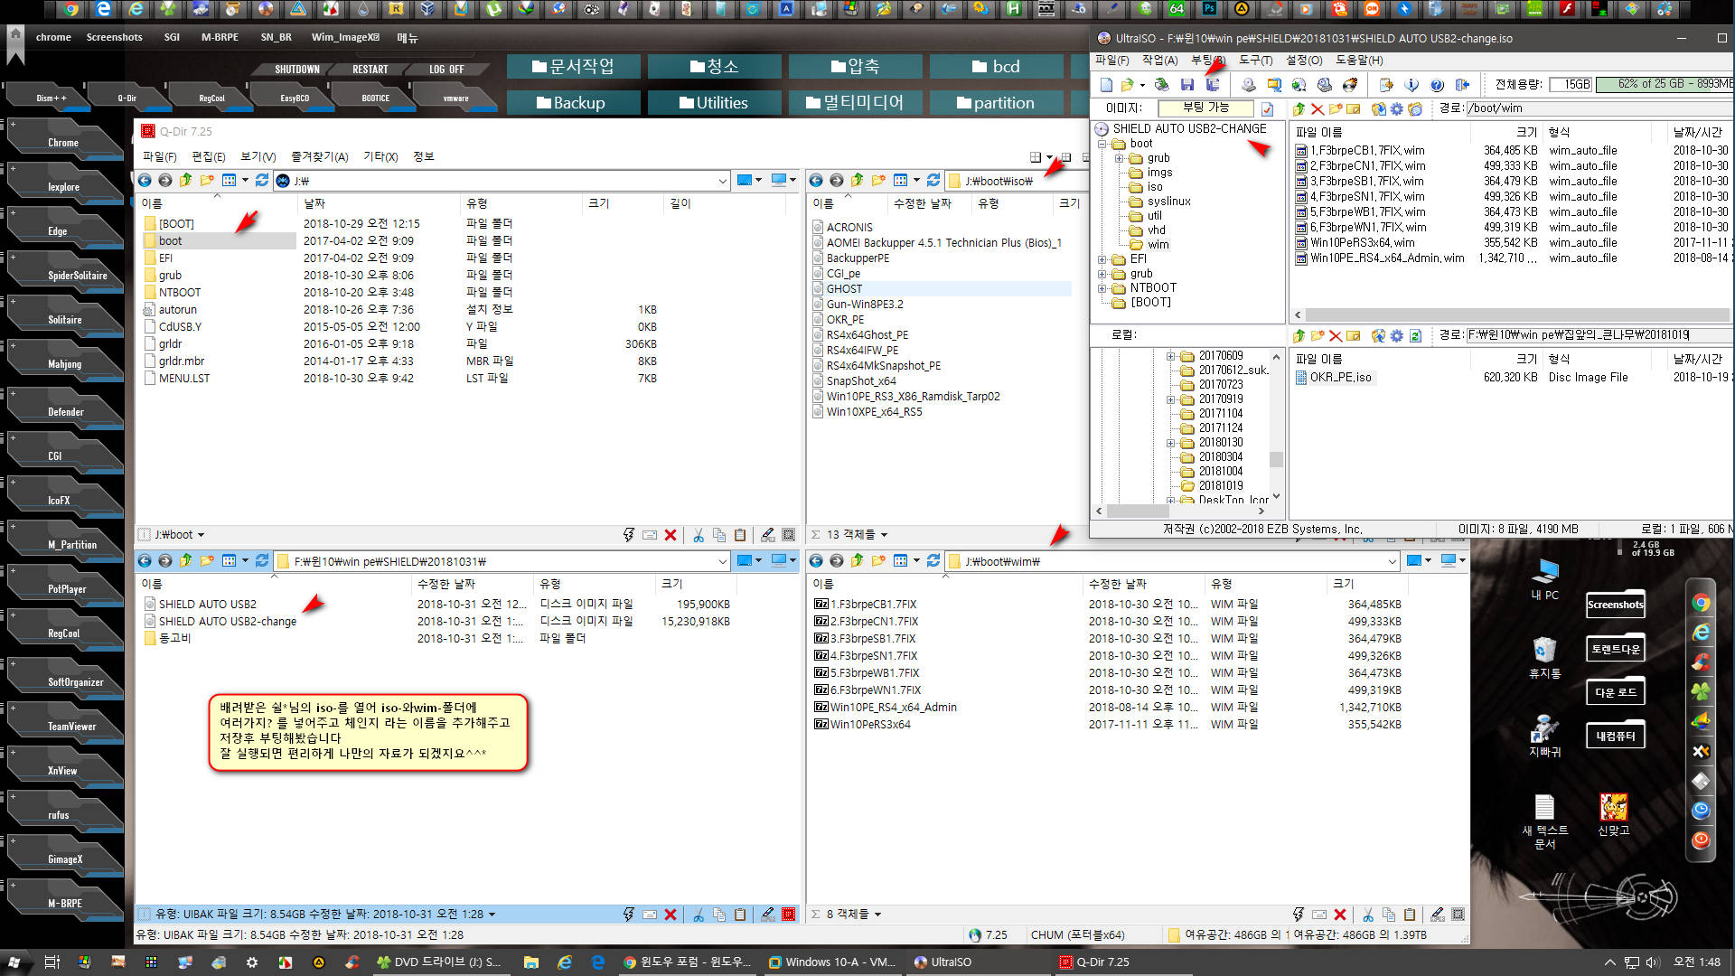Image resolution: width=1735 pixels, height=976 pixels.
Task: Click the gear properties icon in UltraISO image pane
Action: coord(1396,108)
